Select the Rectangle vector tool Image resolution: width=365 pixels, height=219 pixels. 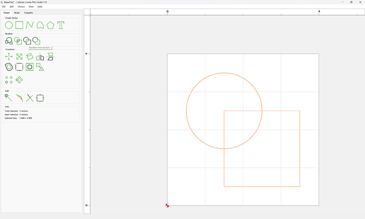pos(20,25)
